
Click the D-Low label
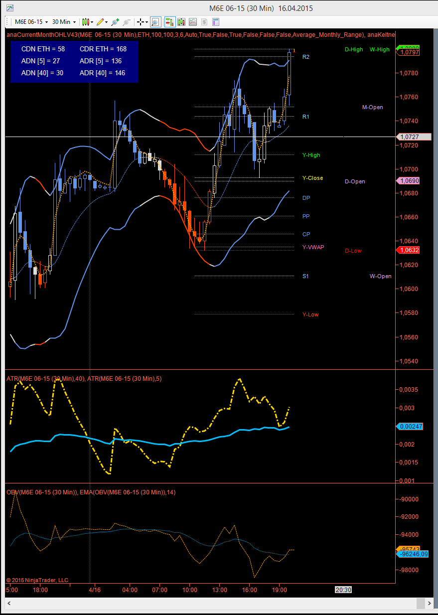353,251
